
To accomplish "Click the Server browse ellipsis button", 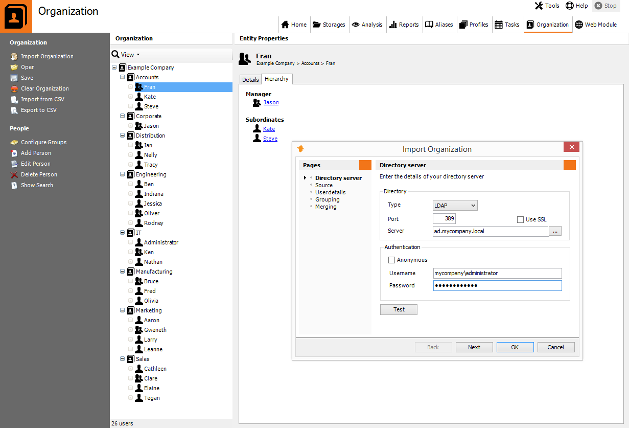I will click(555, 231).
